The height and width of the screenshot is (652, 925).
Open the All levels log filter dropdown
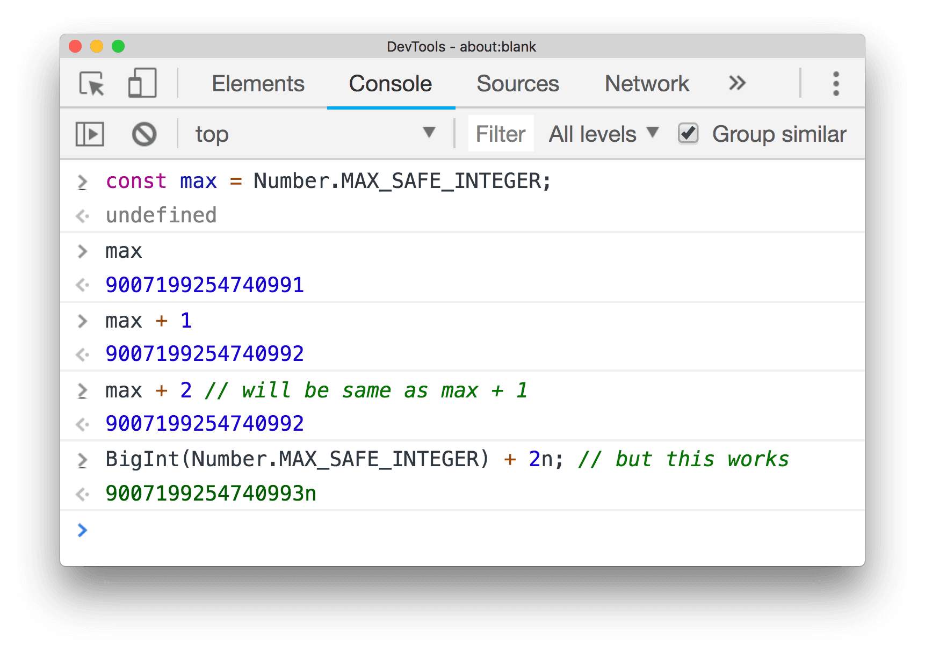point(603,134)
